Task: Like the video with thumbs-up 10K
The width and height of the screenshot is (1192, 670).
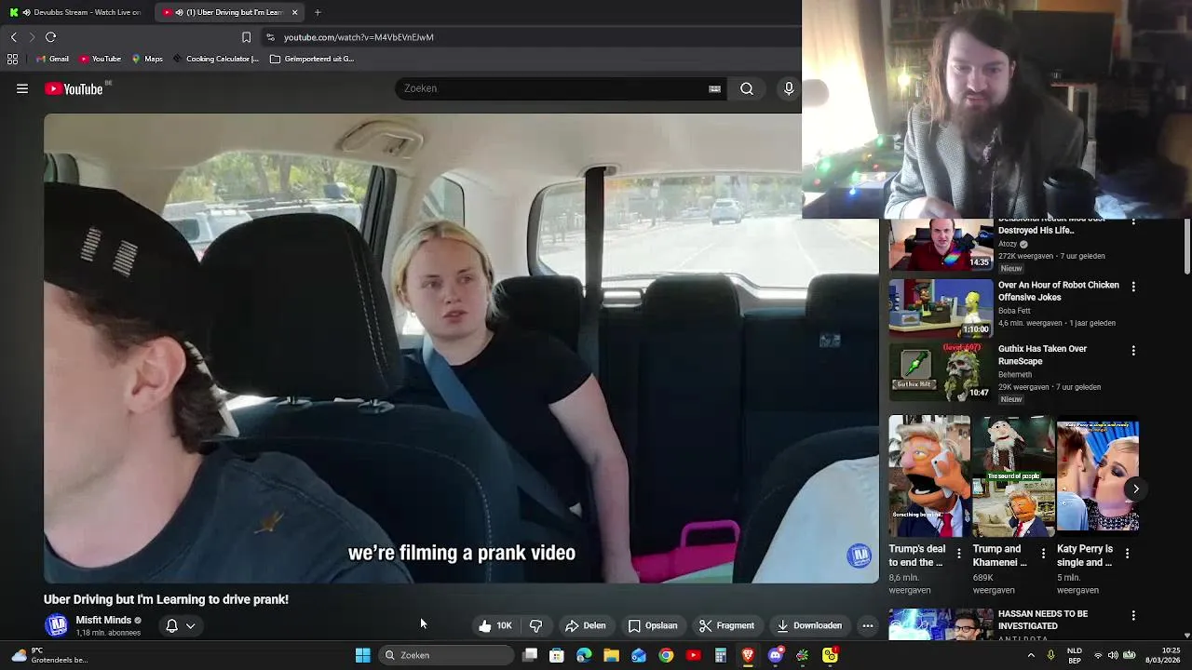Action: tap(495, 625)
